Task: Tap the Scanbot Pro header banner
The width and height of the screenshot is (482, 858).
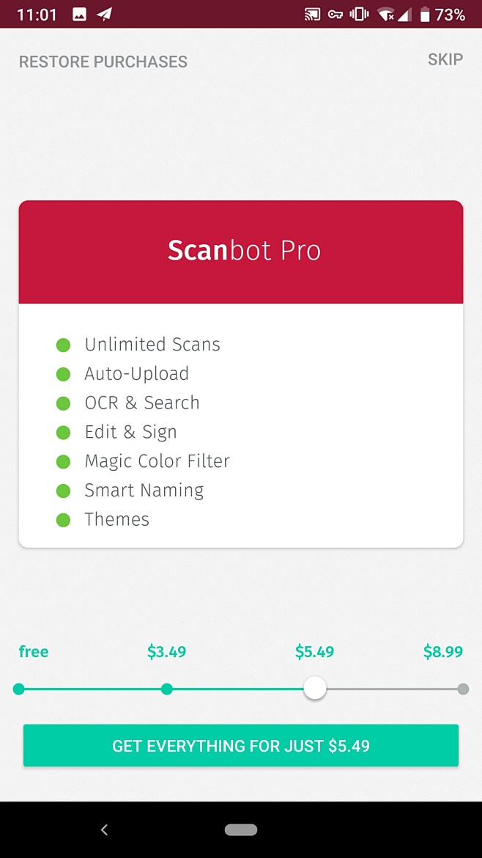Action: (241, 251)
